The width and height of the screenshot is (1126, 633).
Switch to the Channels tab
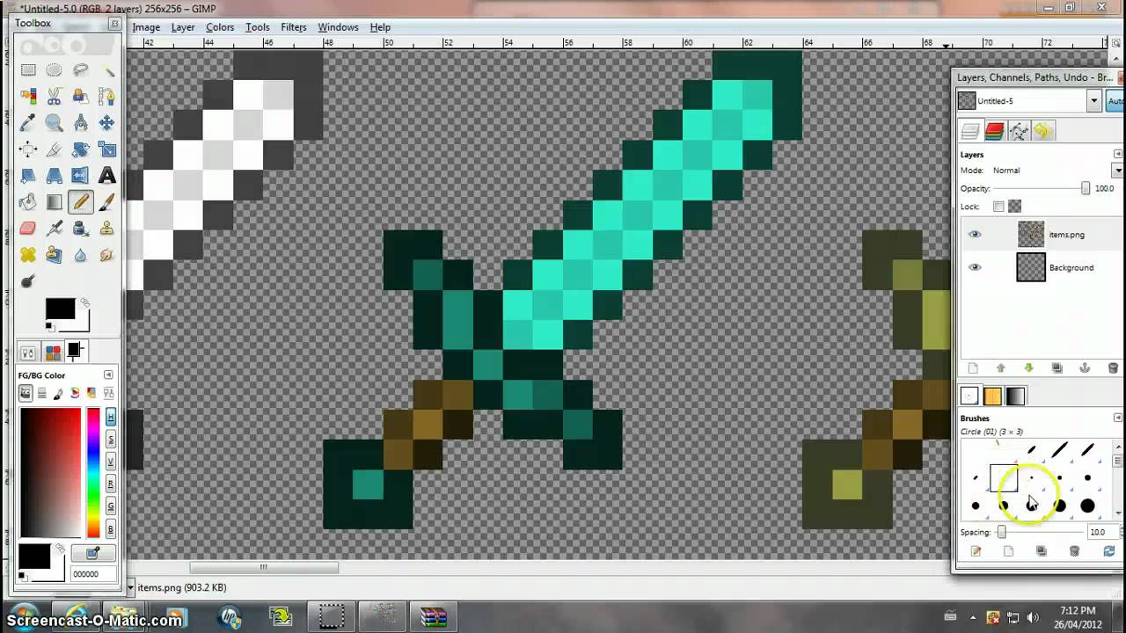click(994, 131)
